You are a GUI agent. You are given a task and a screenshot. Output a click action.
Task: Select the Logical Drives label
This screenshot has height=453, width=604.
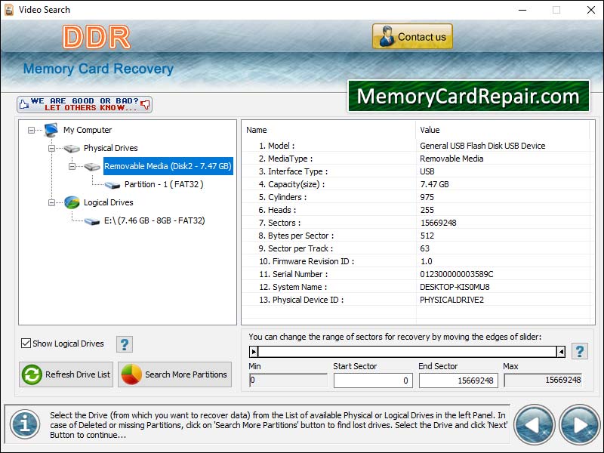108,202
